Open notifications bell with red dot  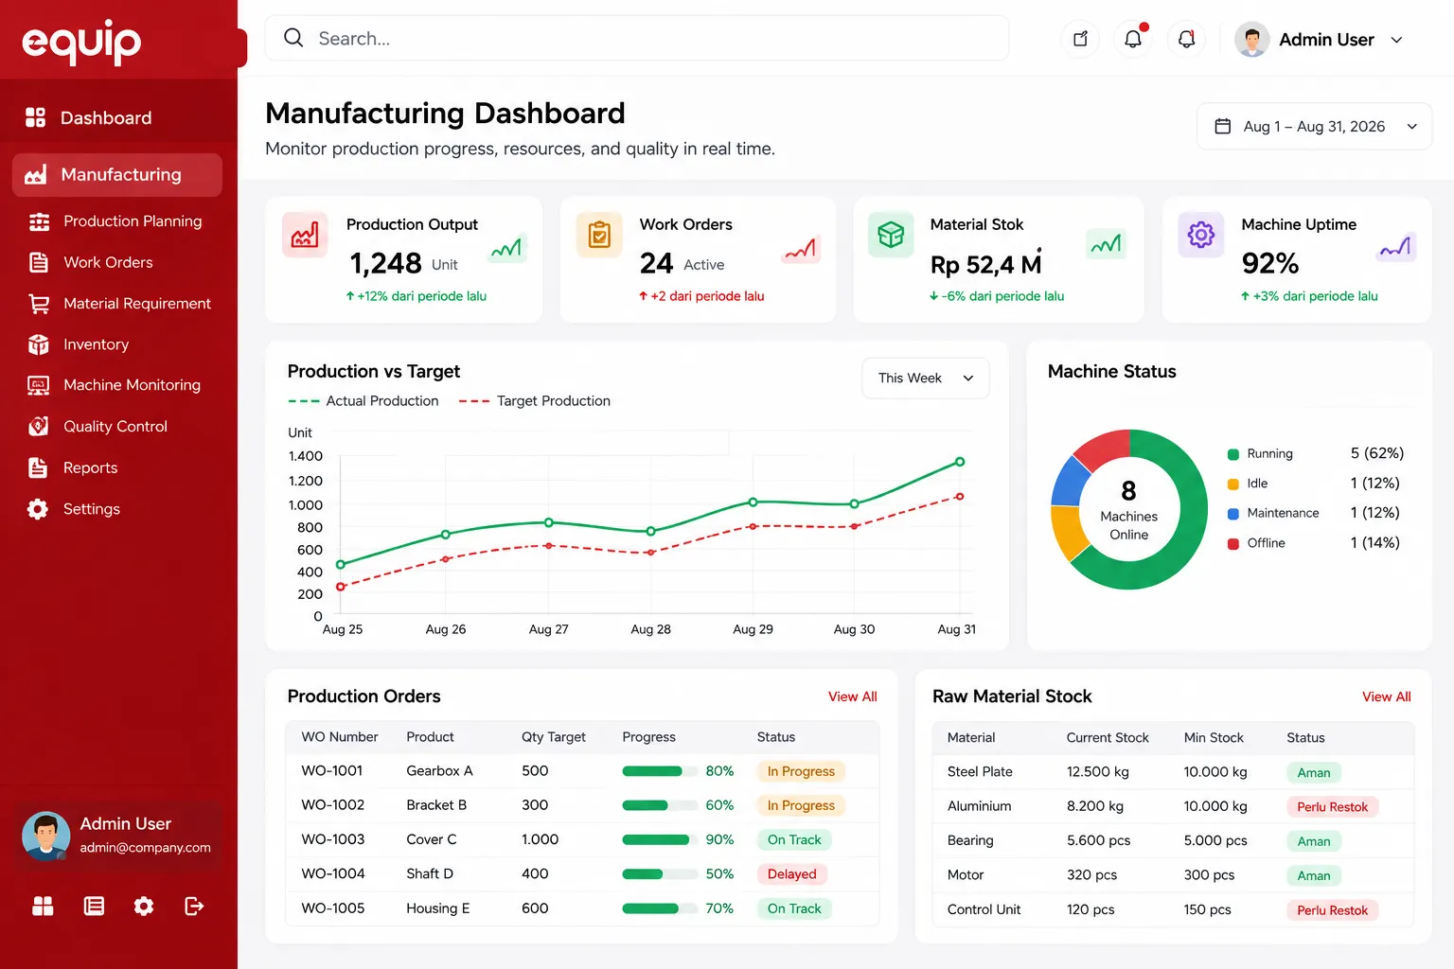coord(1133,39)
